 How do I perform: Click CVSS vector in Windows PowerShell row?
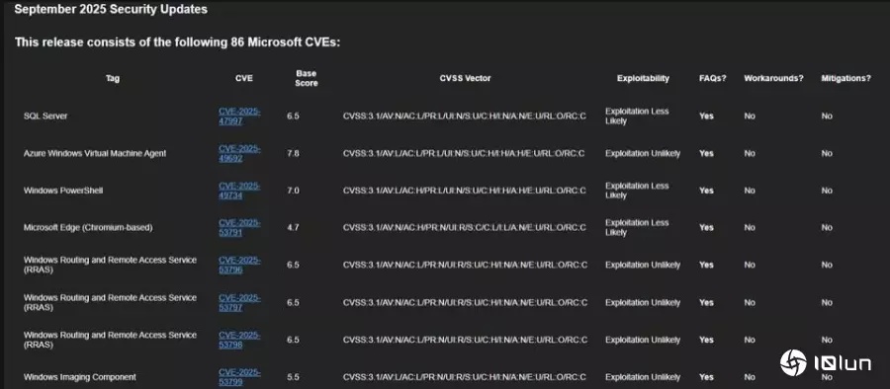click(465, 191)
